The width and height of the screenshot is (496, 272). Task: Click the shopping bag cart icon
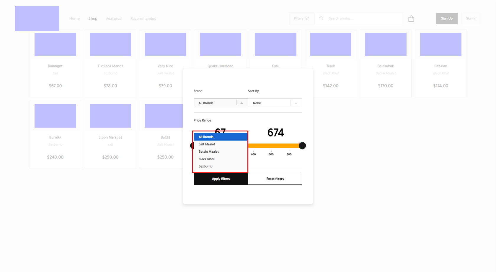click(x=411, y=19)
